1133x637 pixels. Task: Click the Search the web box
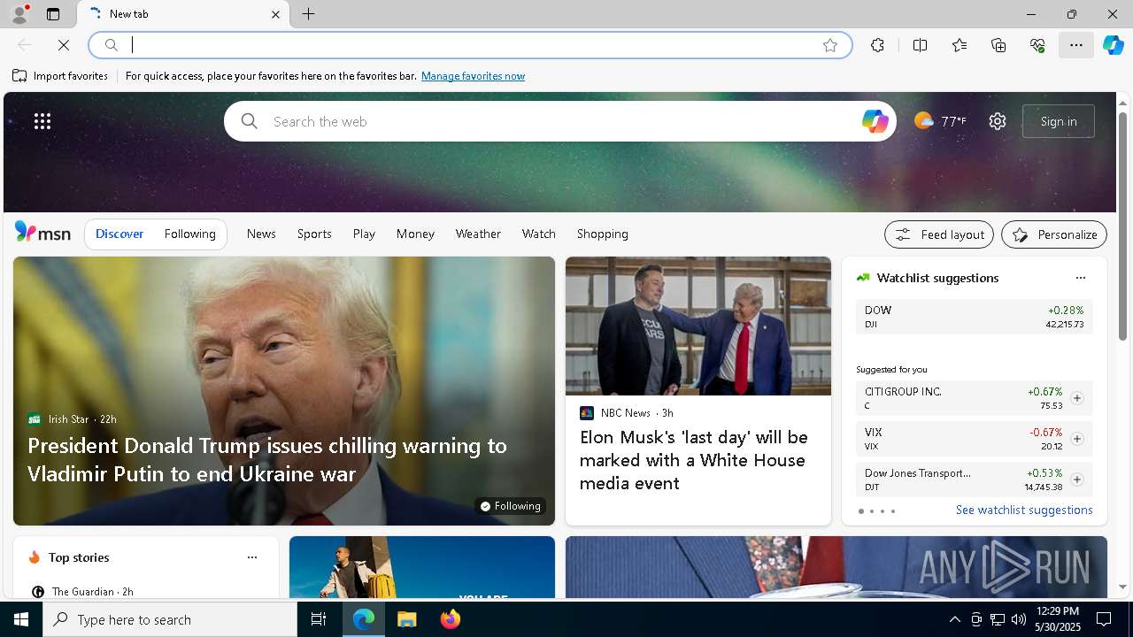pos(560,121)
